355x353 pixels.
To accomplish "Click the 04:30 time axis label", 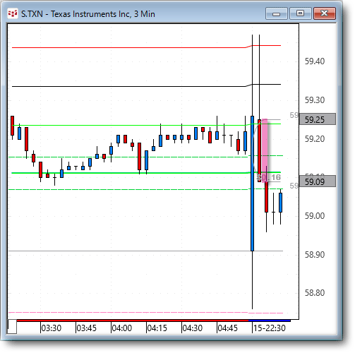I will tap(193, 328).
